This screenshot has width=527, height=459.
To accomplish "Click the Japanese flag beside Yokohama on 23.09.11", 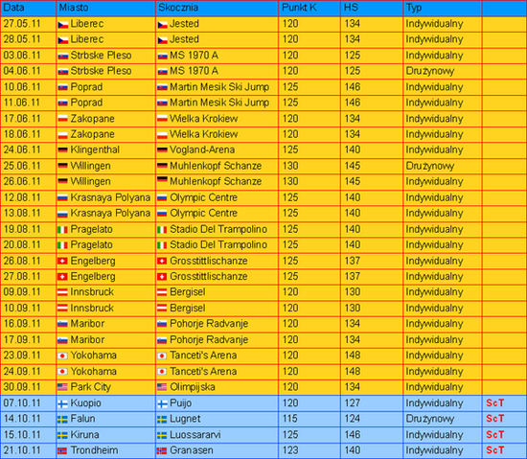I will [63, 356].
